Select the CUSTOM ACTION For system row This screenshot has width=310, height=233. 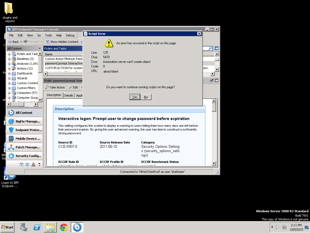click(x=64, y=68)
